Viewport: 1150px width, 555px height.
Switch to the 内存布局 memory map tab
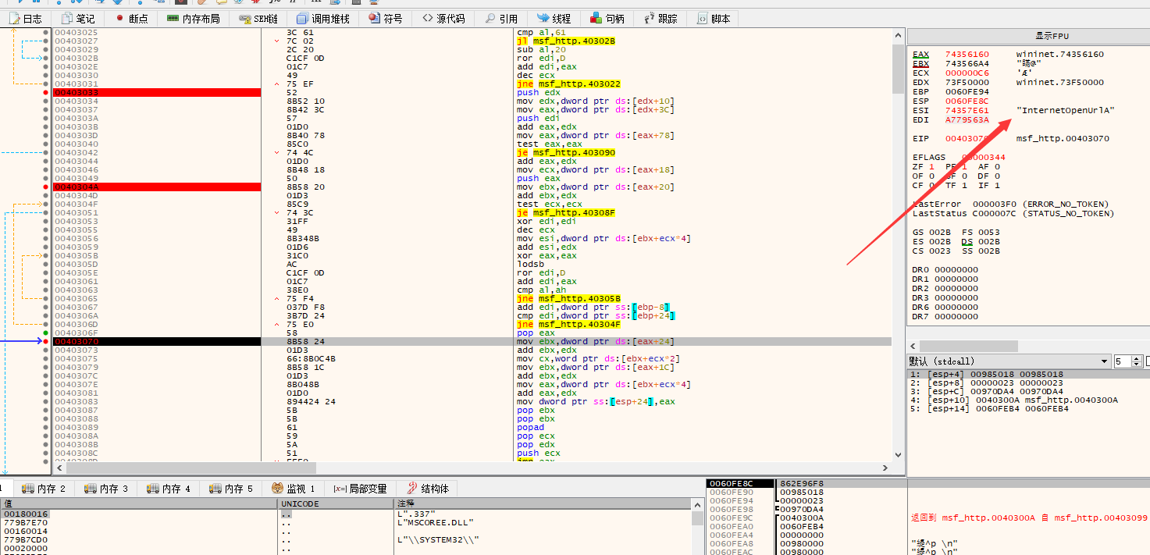pos(193,18)
